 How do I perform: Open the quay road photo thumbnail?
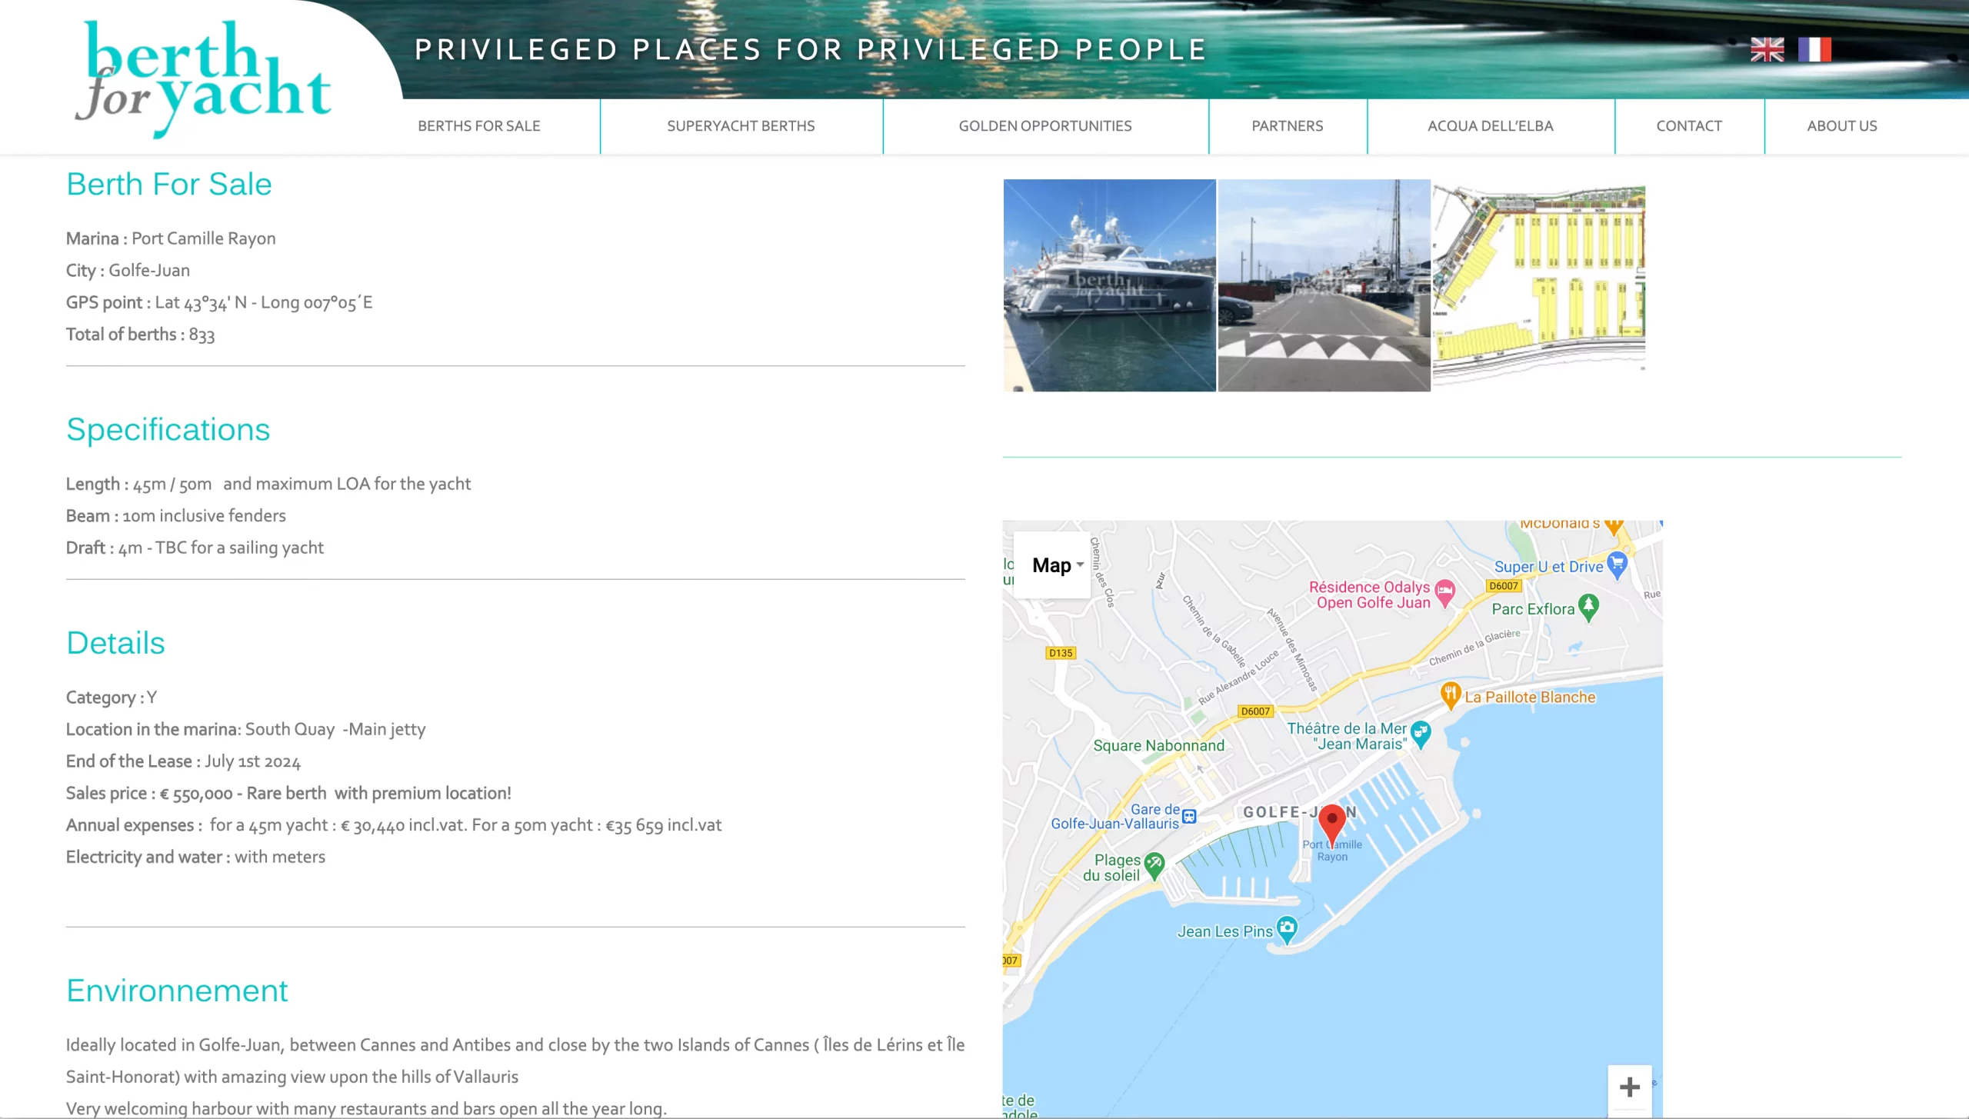(x=1324, y=285)
